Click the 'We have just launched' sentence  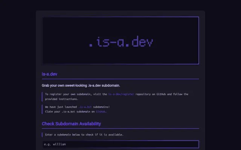[77, 107]
